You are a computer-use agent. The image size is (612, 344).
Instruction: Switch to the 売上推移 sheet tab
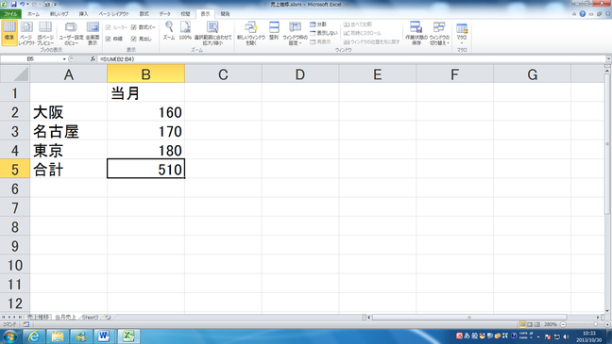(38, 317)
